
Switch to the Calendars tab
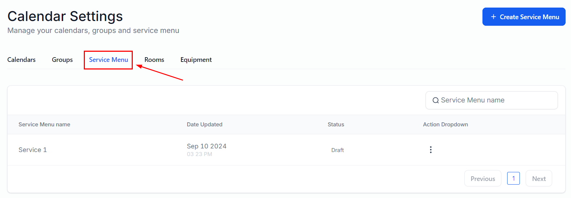[21, 60]
